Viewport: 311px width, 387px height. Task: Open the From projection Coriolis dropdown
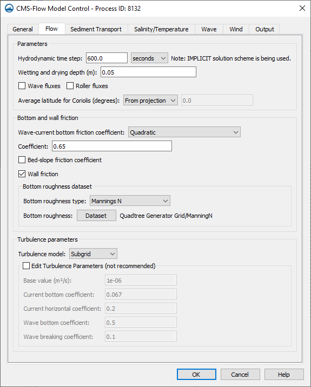[150, 100]
